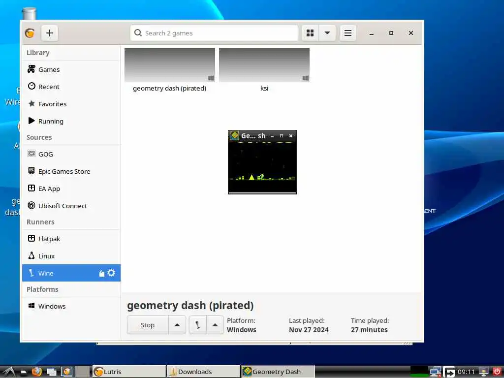
Task: Open the hamburger menu in Lutris
Action: click(348, 33)
